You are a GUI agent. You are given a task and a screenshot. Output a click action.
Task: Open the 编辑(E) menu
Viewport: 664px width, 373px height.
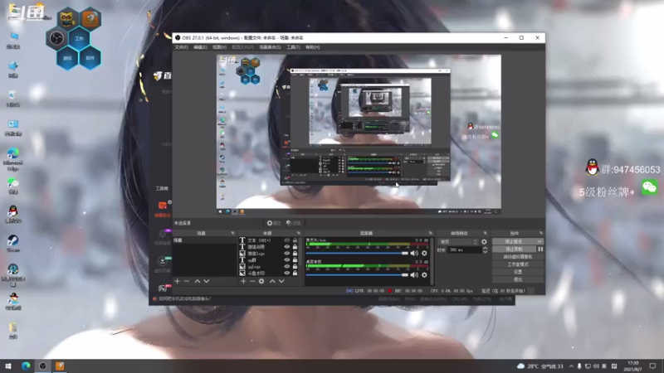(200, 47)
